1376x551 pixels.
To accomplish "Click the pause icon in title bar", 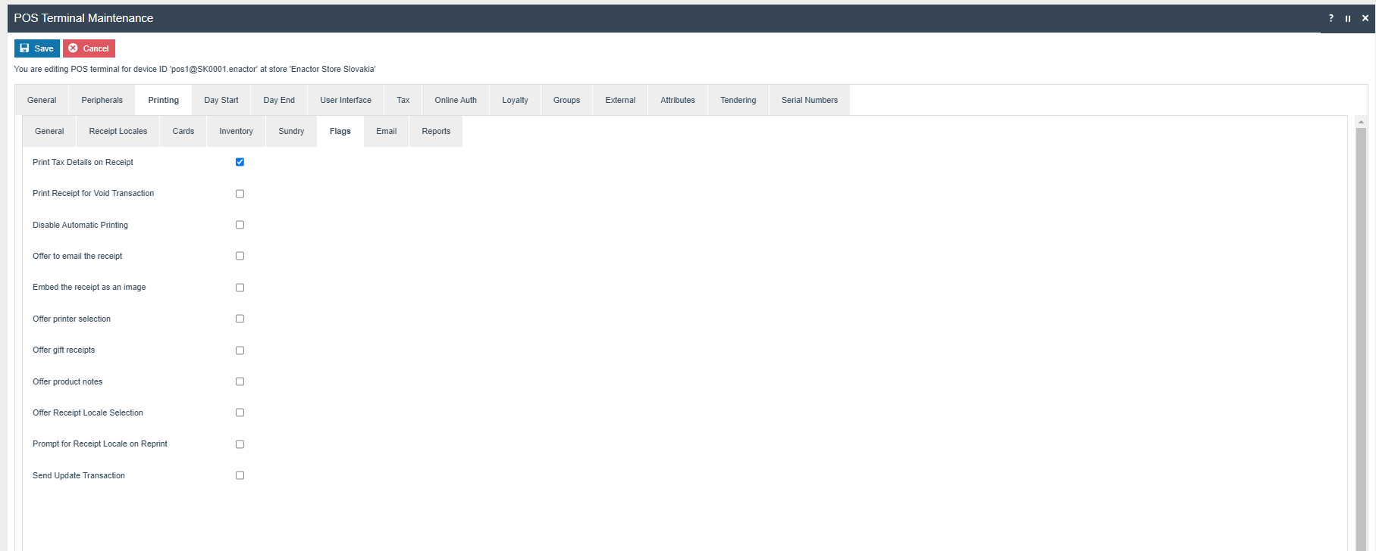I will click(x=1348, y=18).
